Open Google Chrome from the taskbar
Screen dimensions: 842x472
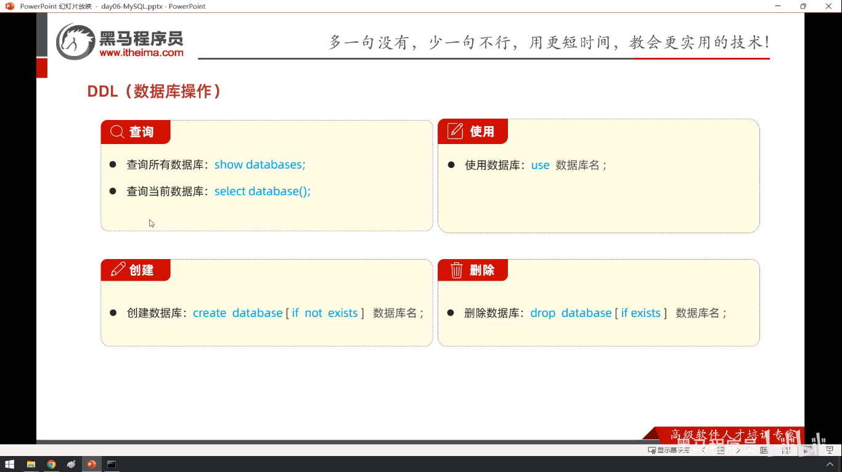click(x=51, y=464)
